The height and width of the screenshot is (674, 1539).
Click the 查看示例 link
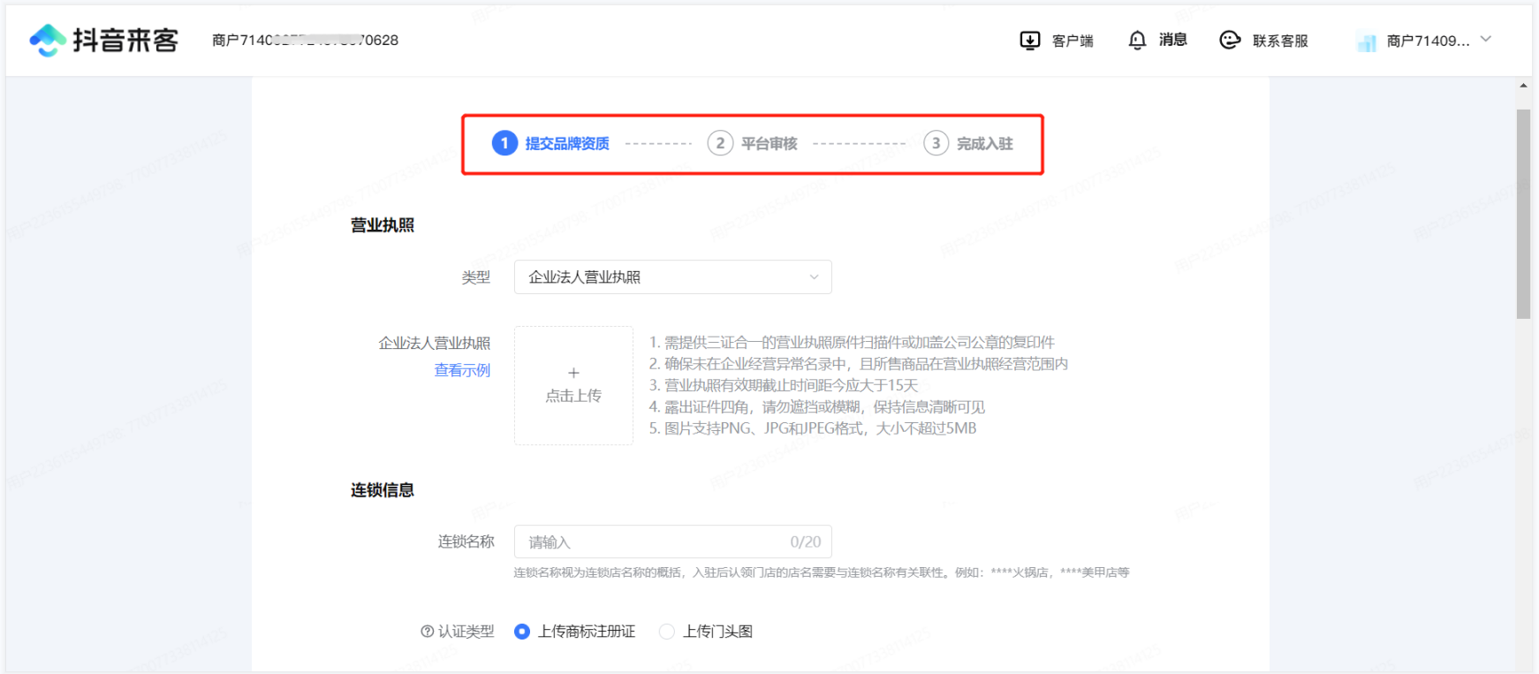click(x=462, y=370)
